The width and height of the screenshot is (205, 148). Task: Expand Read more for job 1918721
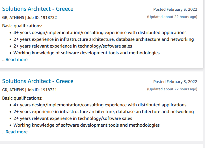15,132
